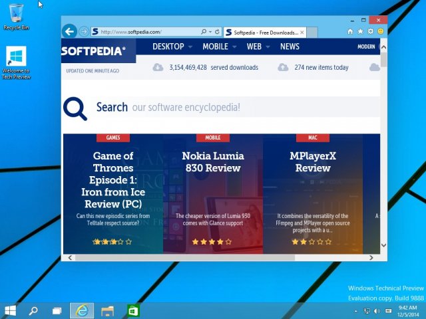426x319 pixels.
Task: Click the search magnifier in address bar
Action: [x=204, y=32]
